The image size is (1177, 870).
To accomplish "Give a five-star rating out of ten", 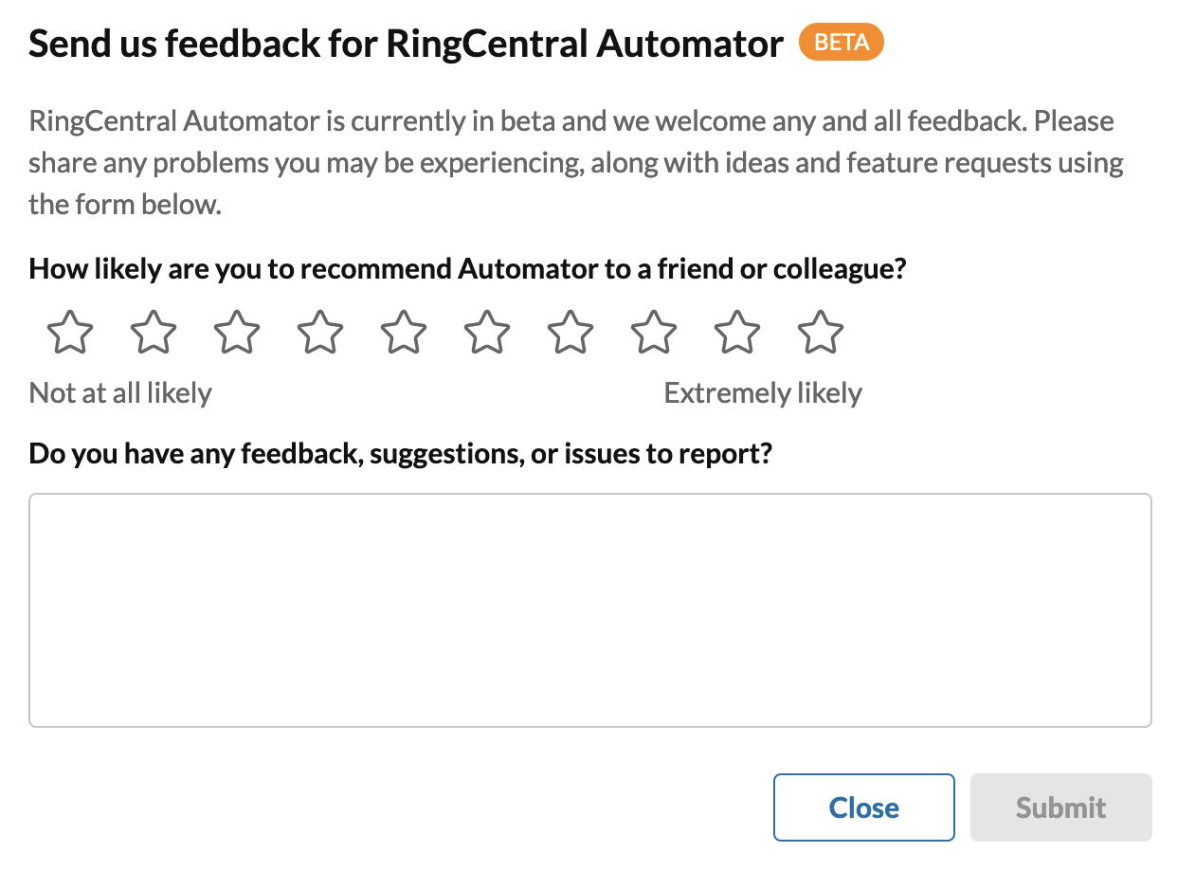I will click(404, 333).
